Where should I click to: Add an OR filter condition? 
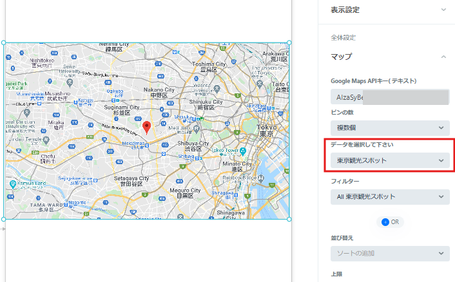tap(390, 222)
